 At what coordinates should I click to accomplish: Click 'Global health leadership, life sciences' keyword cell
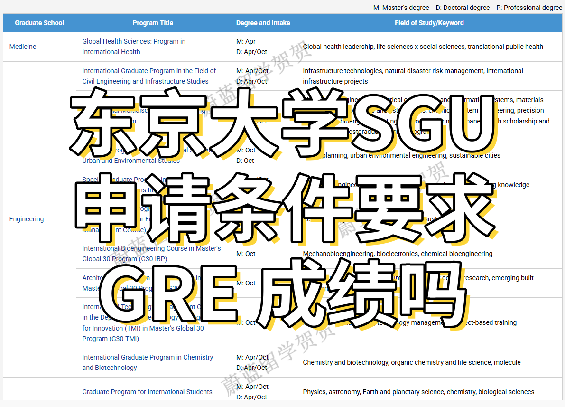(x=429, y=47)
